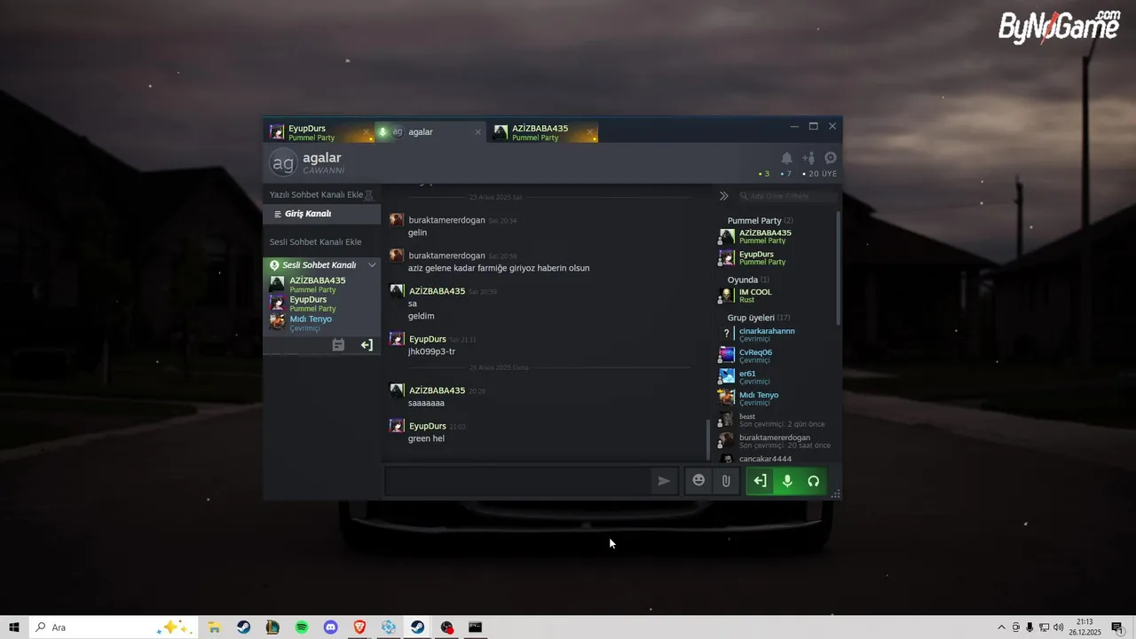Open the emoticon picker
Screen dimensions: 1136x639
point(698,481)
